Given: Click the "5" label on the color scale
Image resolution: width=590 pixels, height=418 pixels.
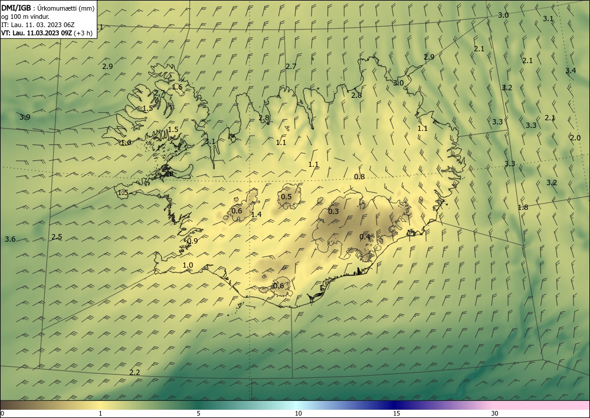Looking at the screenshot, I should coord(198,413).
